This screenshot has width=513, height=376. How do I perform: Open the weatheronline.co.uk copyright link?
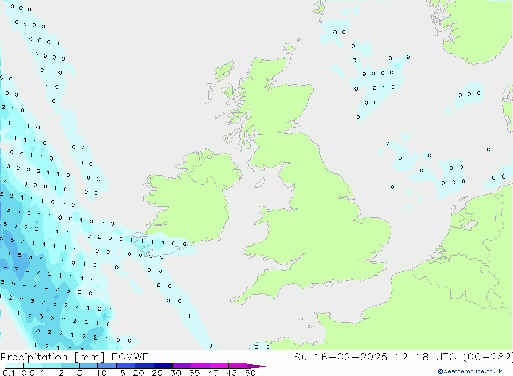[469, 371]
